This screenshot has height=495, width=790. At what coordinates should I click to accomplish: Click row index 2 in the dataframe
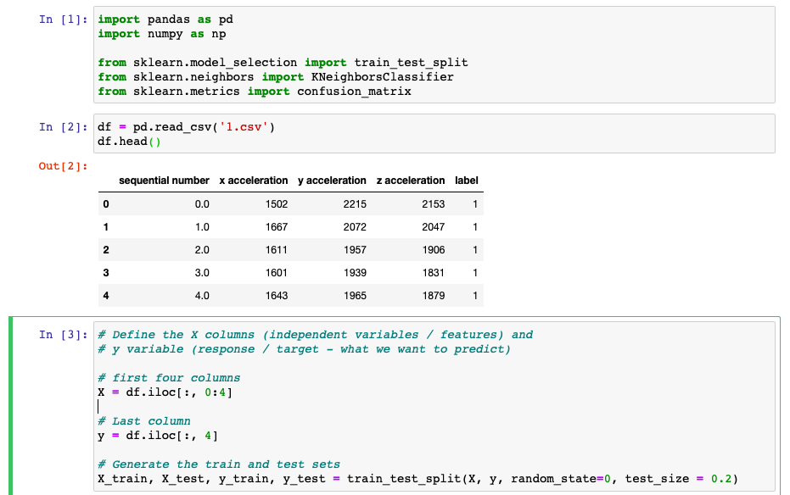(x=106, y=250)
